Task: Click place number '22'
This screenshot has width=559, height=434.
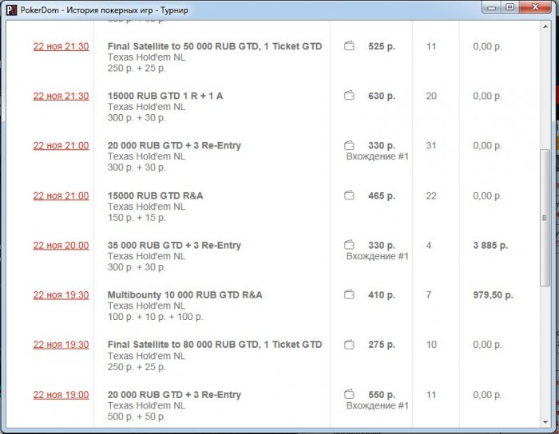Action: click(431, 195)
